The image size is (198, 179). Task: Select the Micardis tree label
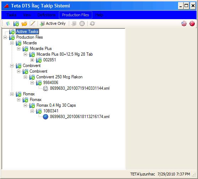coord(30,43)
